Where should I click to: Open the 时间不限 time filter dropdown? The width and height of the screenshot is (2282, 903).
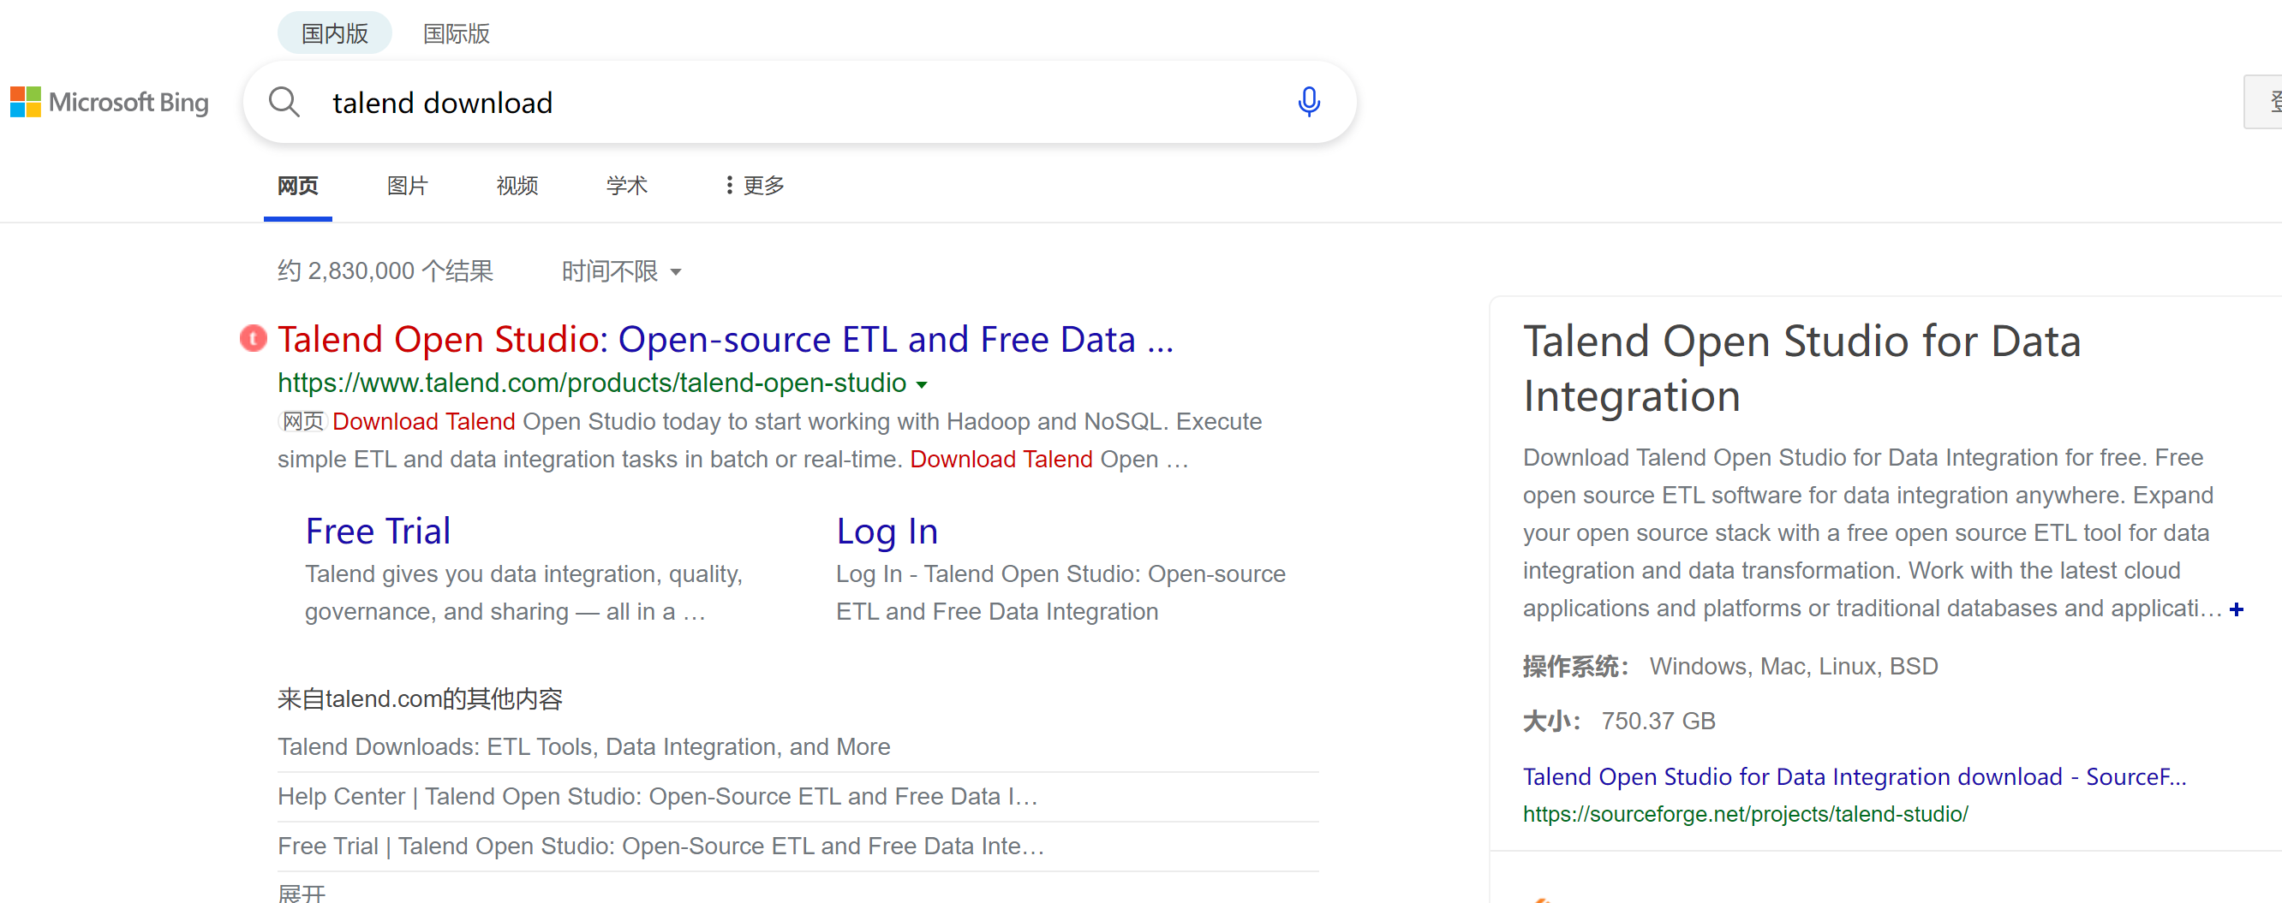(622, 270)
